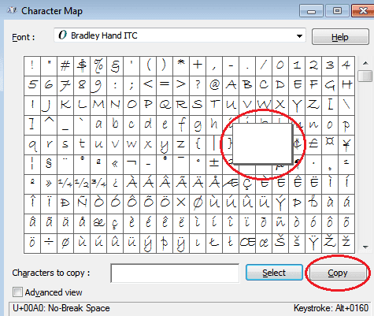Click the Select button

274,273
